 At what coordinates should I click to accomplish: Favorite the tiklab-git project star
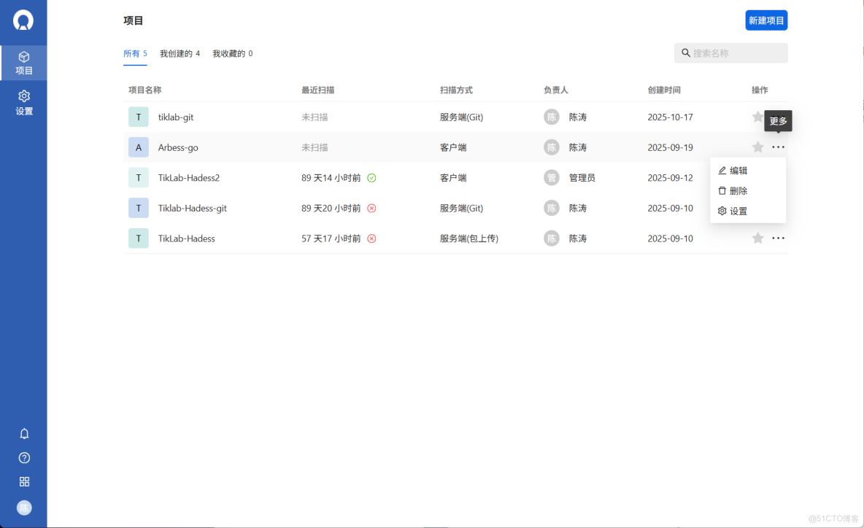click(x=757, y=116)
